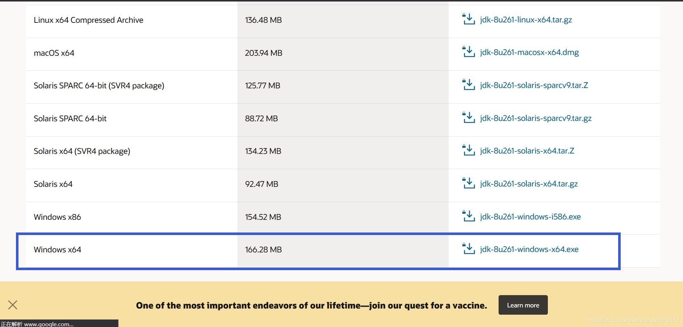Select 'Solaris SPARC 64-bit' label with 88.72 MB
The width and height of the screenshot is (683, 327).
(x=70, y=119)
